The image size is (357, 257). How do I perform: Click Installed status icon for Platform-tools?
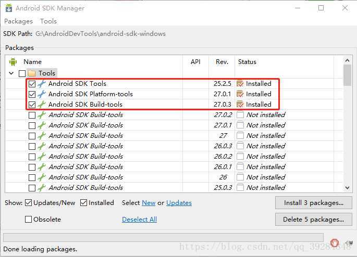pos(240,94)
